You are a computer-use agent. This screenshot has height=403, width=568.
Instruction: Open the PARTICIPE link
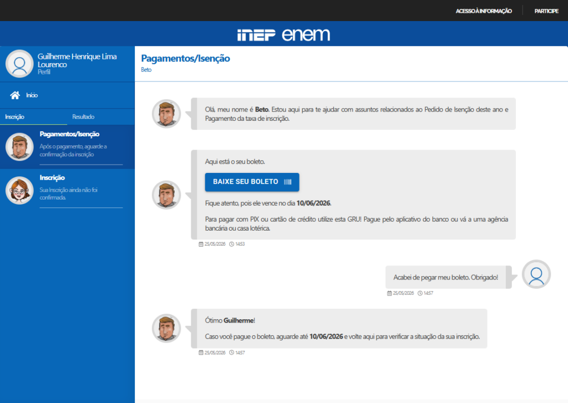(x=546, y=11)
